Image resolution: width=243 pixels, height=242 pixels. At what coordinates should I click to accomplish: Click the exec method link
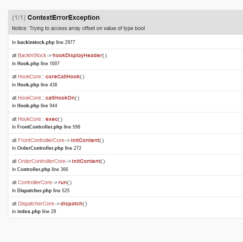[52, 119]
